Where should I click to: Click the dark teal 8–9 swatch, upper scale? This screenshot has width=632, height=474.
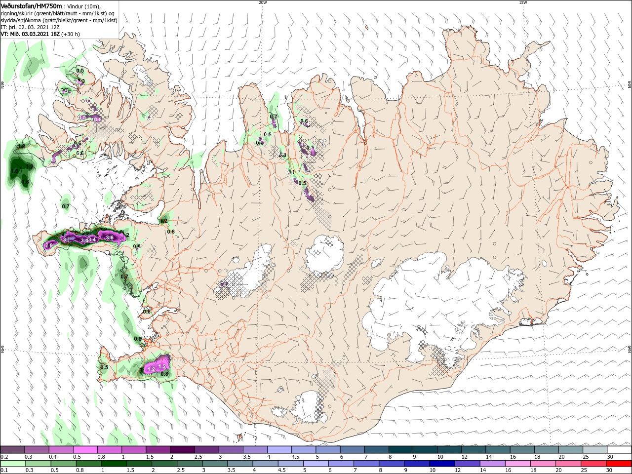point(401,450)
